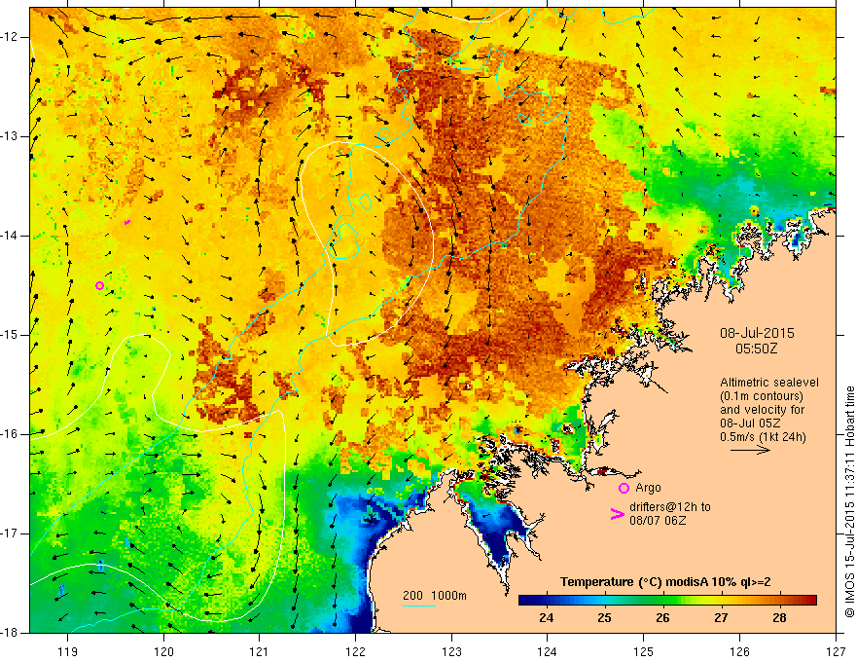Click longitude axis label '122'

coord(355,651)
